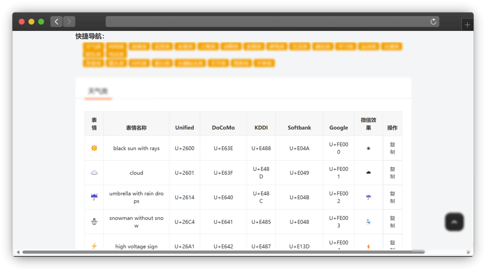This screenshot has height=269, width=486.
Task: Click the umbrella emoji in the 表情 column
Action: (94, 197)
